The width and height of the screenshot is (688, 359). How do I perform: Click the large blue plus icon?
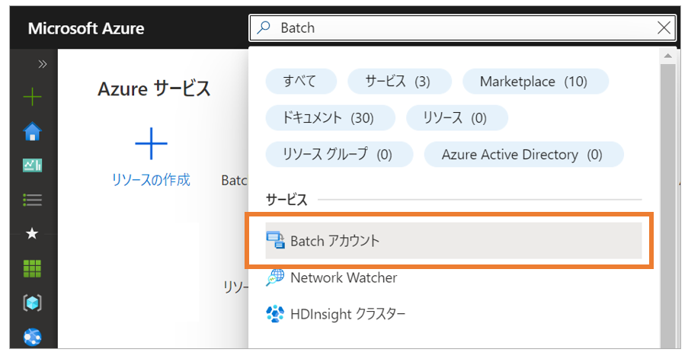coord(151,143)
